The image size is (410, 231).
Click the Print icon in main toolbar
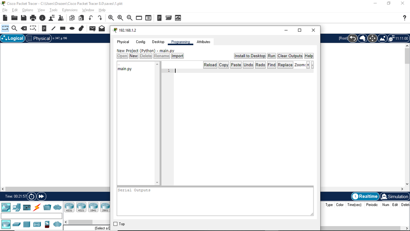point(33,18)
